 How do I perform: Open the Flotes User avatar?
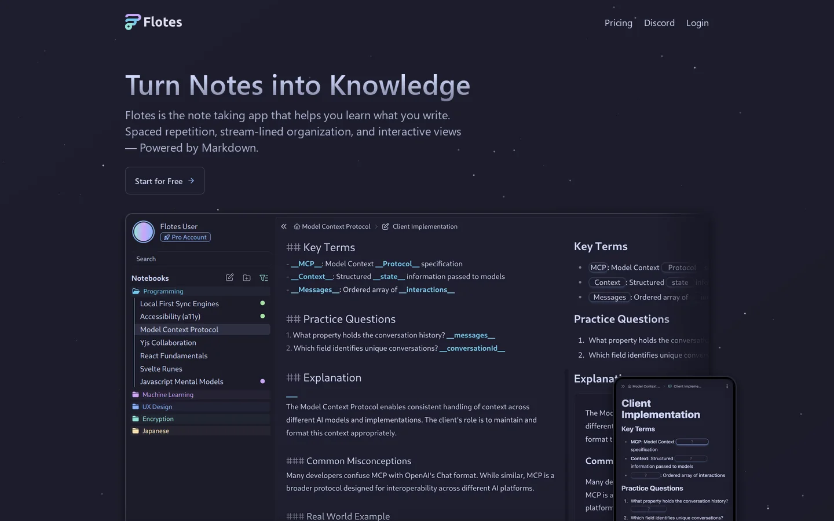pyautogui.click(x=144, y=232)
